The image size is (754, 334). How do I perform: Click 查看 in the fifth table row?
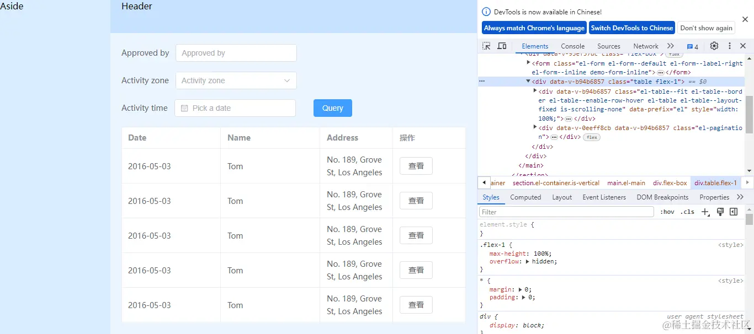(416, 305)
